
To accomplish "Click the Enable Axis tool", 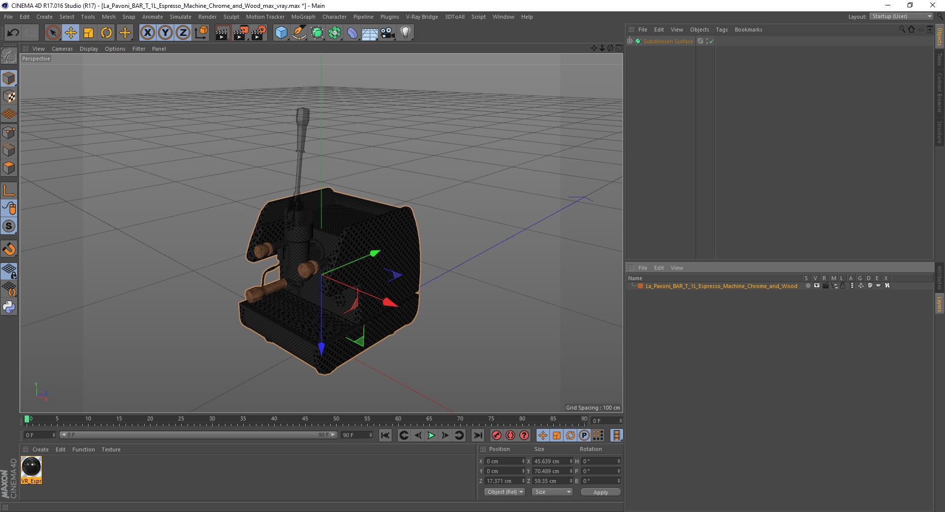I will click(x=9, y=191).
